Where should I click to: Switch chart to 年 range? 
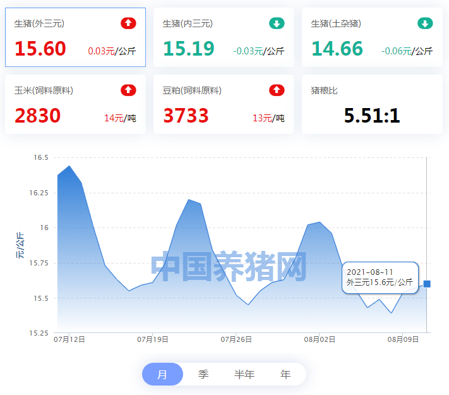click(285, 374)
